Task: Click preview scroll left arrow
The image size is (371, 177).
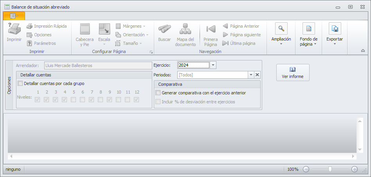Action: [11, 156]
